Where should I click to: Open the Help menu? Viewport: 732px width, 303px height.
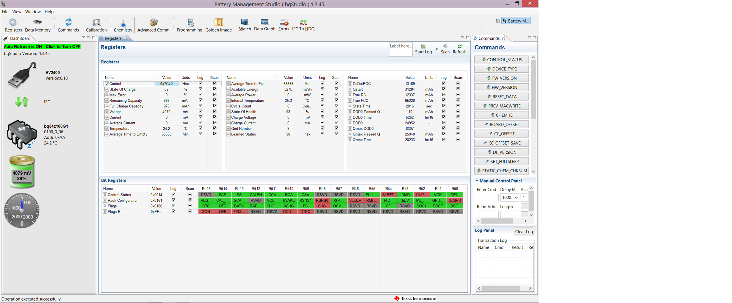point(49,12)
